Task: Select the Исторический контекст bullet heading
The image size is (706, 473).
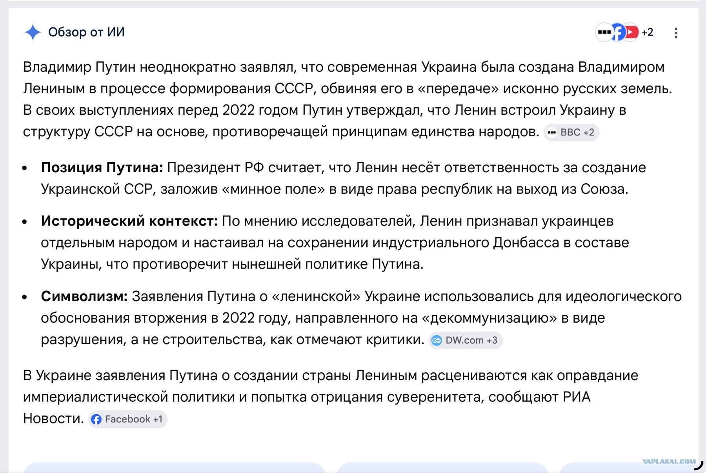Action: tap(129, 221)
